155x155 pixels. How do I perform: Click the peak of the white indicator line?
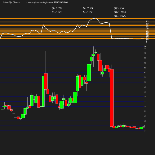(x=95, y=18)
